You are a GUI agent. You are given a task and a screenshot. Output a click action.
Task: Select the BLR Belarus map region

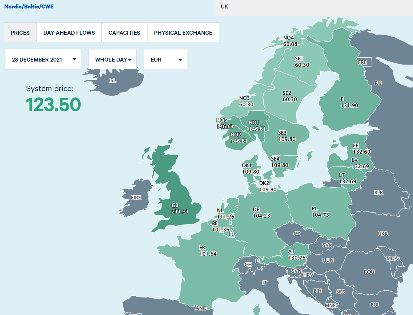coord(379,192)
